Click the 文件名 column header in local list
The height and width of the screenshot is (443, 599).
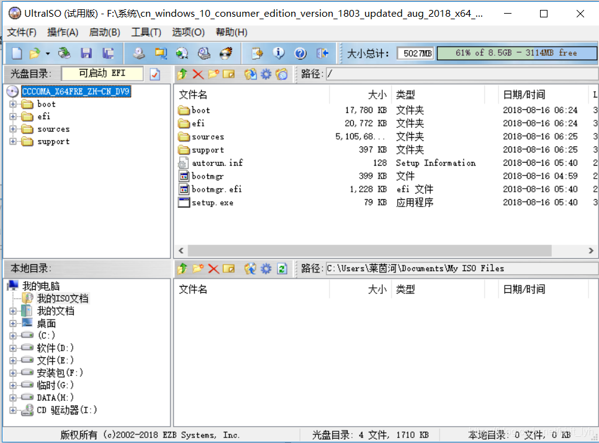(x=252, y=290)
